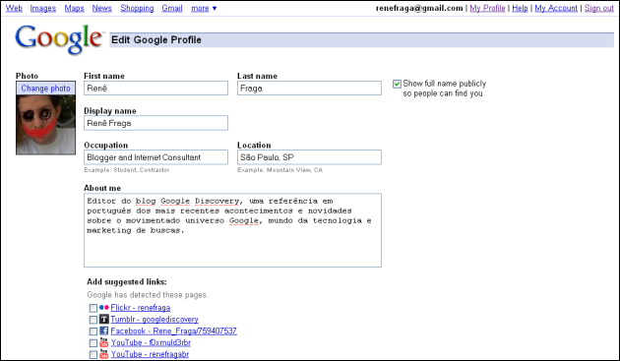
Task: Check the Flickr - renefraga suggested link box
Action: click(x=93, y=308)
